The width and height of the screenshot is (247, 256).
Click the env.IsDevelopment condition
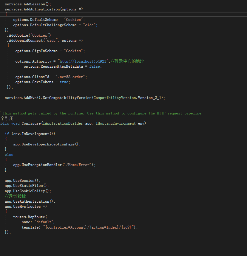click(33, 134)
